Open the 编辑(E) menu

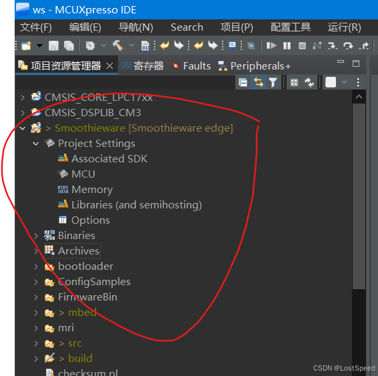[85, 27]
